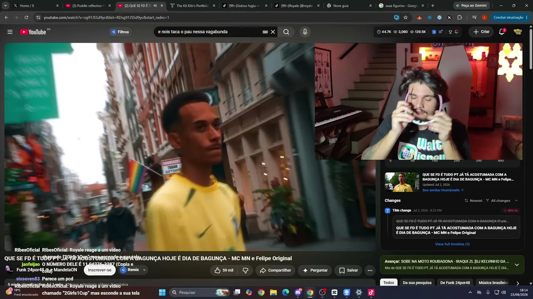Switch to the Nova guia tab
Image resolution: width=533 pixels, height=299 pixels.
(349, 6)
